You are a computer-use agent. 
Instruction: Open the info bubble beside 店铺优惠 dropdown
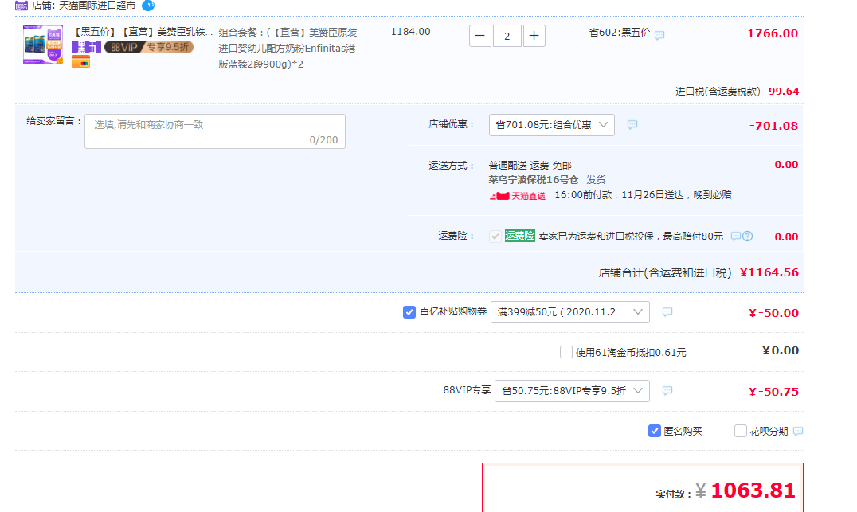click(632, 124)
